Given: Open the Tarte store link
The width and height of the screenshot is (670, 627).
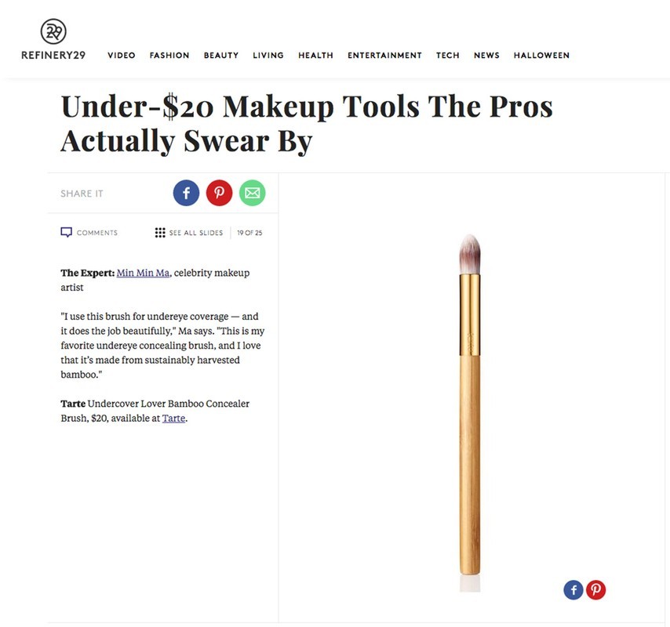Looking at the screenshot, I should click(x=173, y=419).
